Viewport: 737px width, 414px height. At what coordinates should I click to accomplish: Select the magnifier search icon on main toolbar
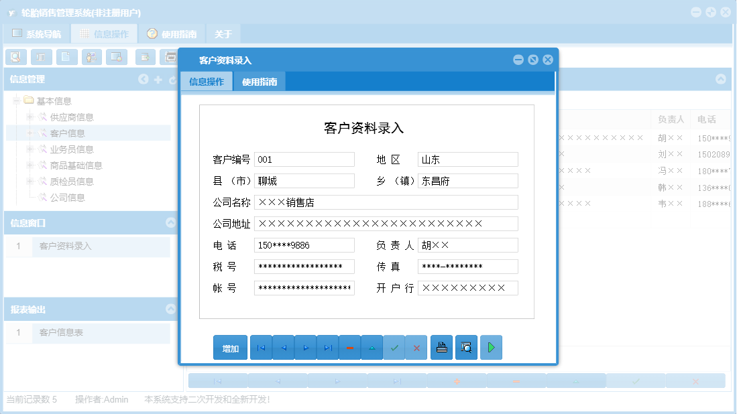pyautogui.click(x=15, y=57)
